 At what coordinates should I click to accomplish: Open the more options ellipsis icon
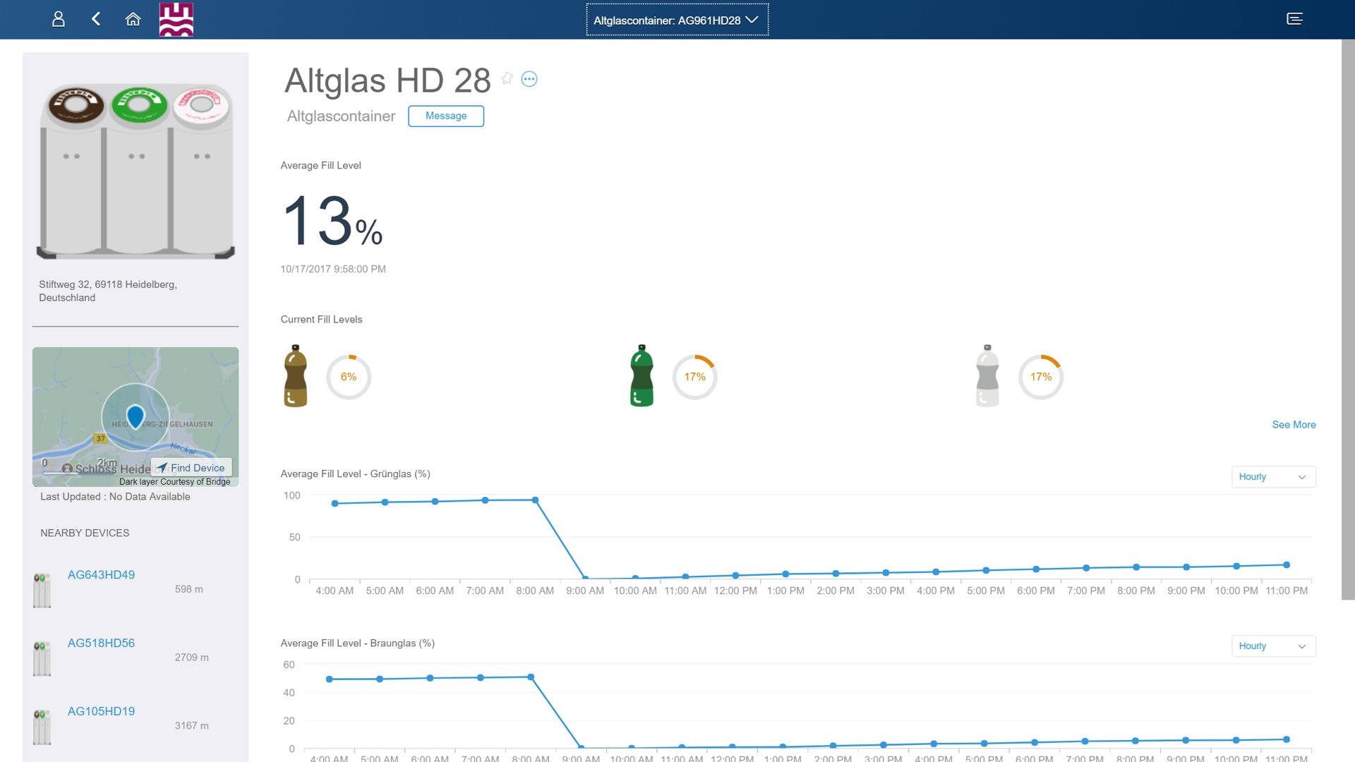pyautogui.click(x=529, y=79)
